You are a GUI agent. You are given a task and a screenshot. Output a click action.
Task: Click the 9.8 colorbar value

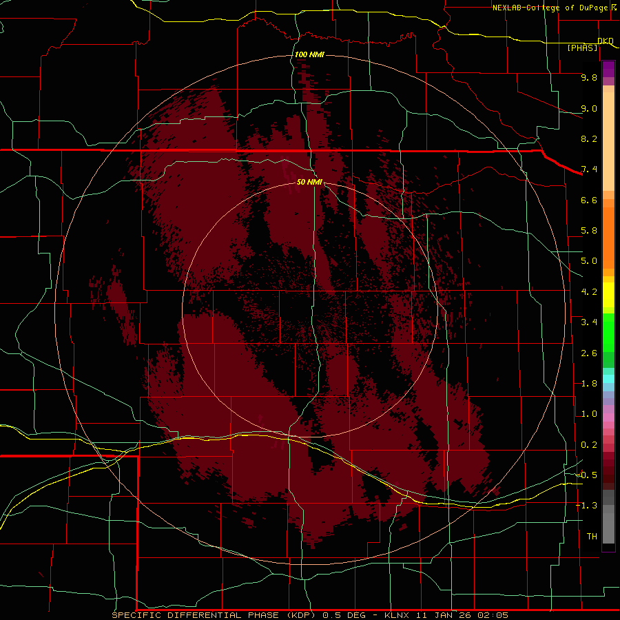589,77
